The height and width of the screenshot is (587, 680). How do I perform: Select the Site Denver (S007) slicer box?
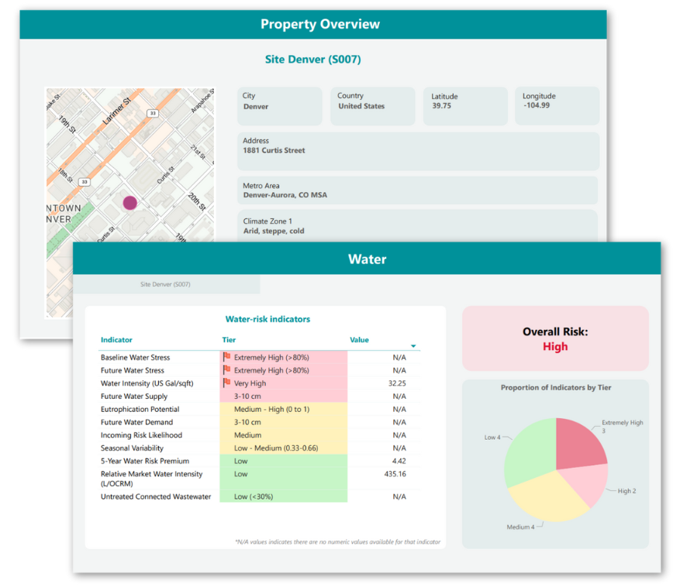click(x=165, y=284)
